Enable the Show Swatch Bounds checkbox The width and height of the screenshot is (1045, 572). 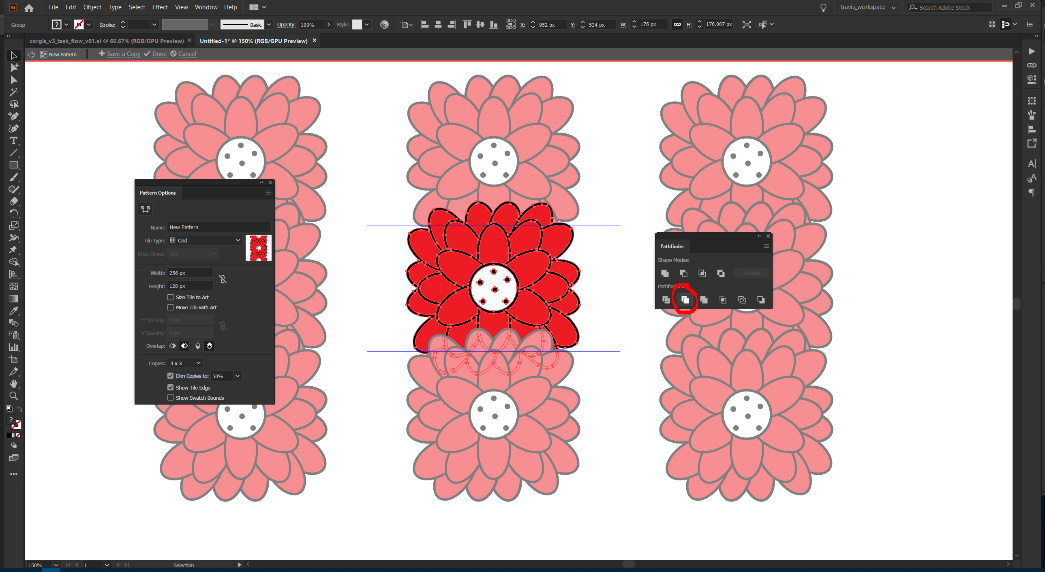coord(171,398)
